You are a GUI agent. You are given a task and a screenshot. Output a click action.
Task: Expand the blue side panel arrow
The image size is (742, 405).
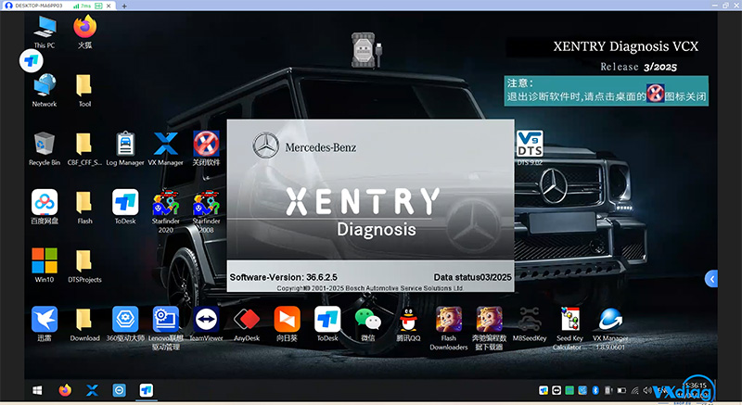point(711,279)
